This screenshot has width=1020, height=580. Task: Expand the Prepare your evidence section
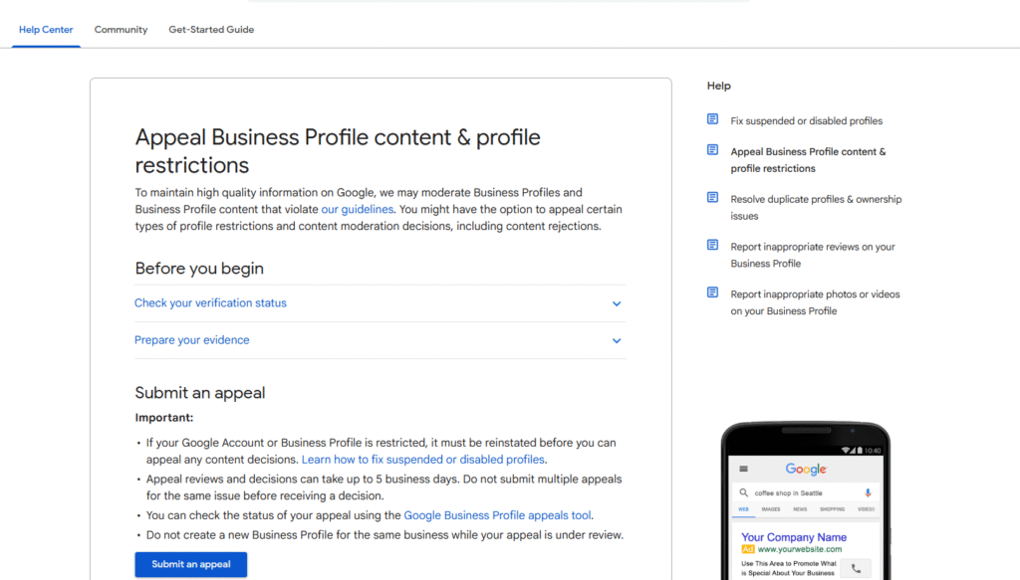point(380,340)
